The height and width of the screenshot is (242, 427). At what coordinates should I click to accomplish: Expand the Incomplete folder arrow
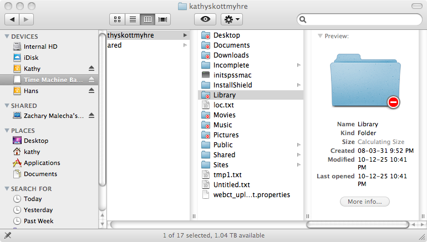click(x=299, y=65)
